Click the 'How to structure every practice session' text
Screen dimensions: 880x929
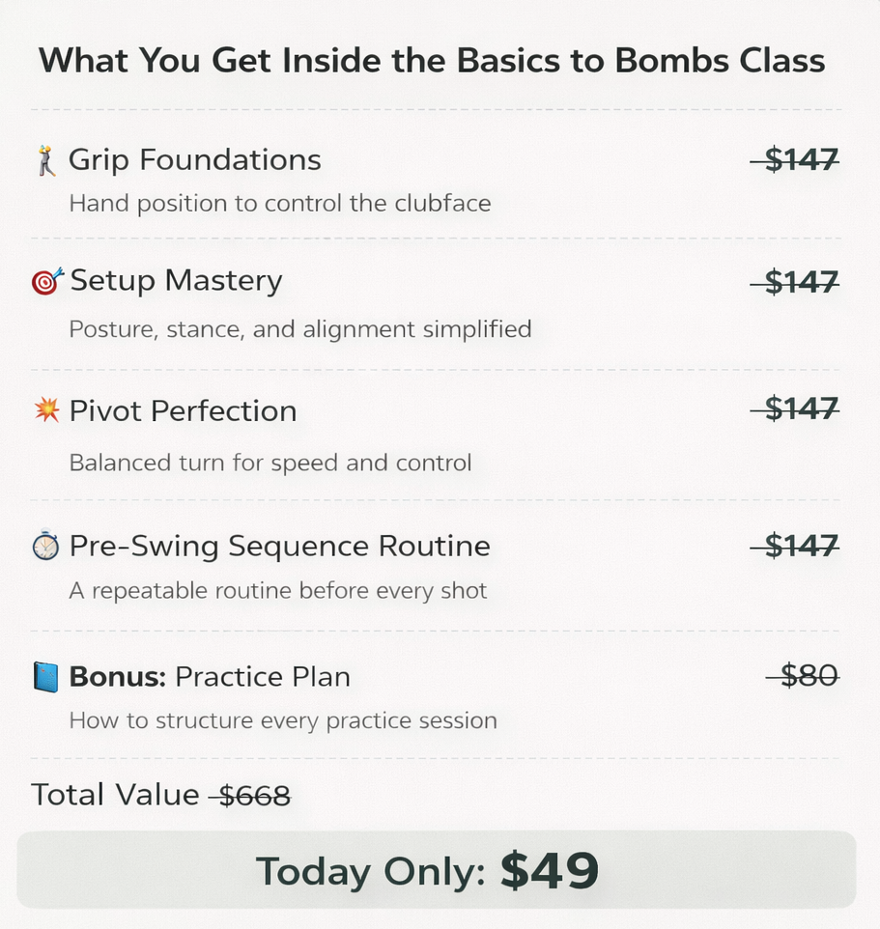pyautogui.click(x=283, y=721)
